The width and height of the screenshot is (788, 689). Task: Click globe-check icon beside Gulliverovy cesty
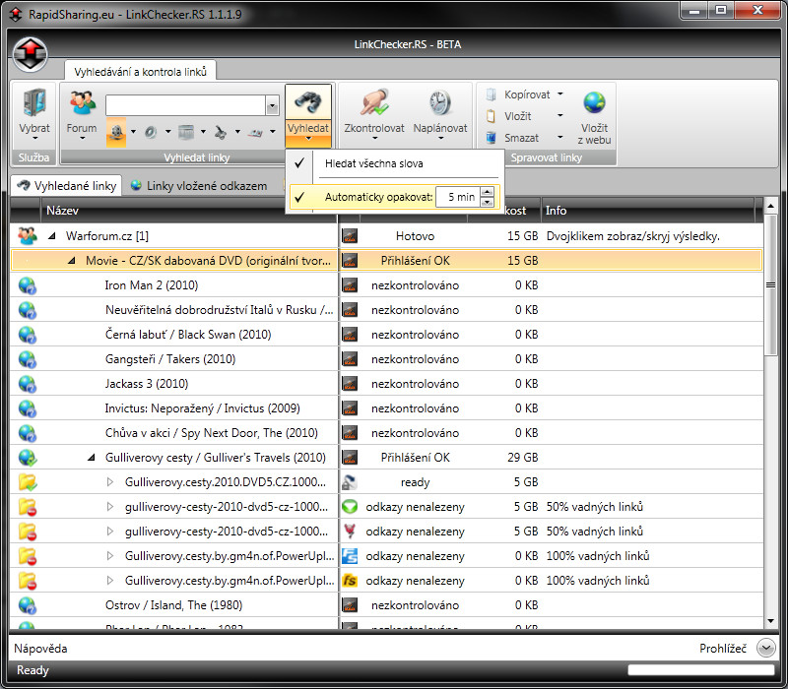pos(28,458)
